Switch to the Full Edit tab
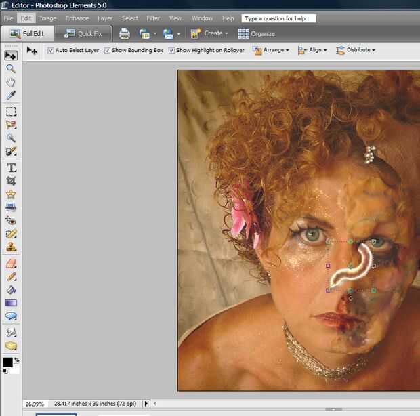 [27, 34]
